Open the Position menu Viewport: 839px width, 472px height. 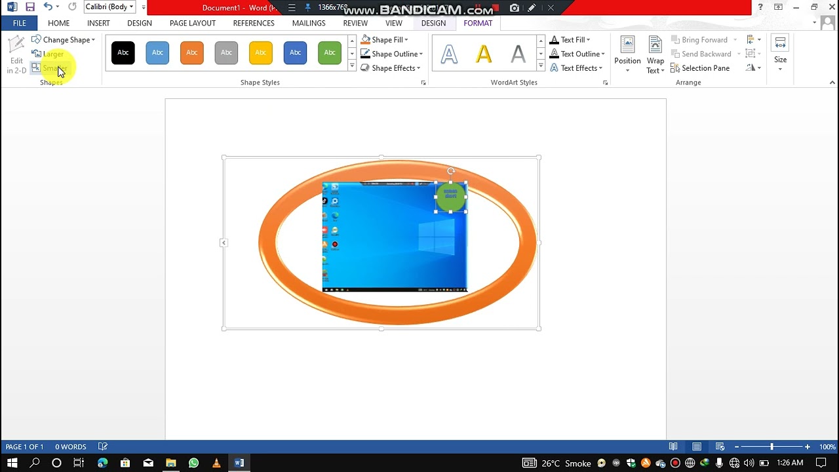click(x=627, y=55)
